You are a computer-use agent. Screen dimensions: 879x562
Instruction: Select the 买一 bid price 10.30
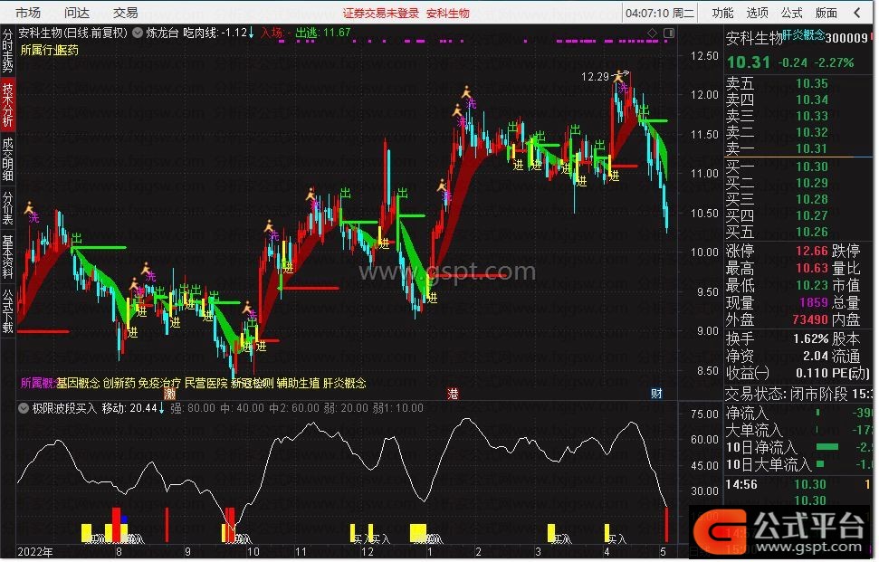pos(812,167)
